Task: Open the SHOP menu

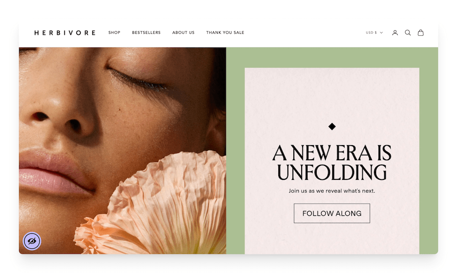Action: click(x=114, y=32)
